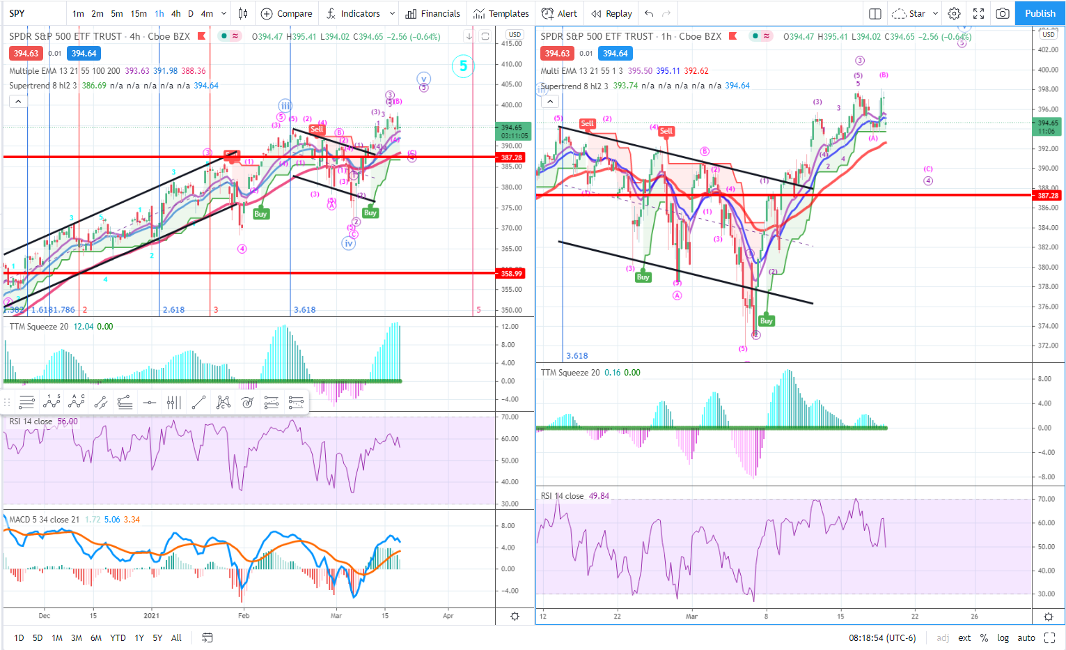Select Elliott impulse wave 12345 tool
The image size is (1066, 650).
(52, 402)
